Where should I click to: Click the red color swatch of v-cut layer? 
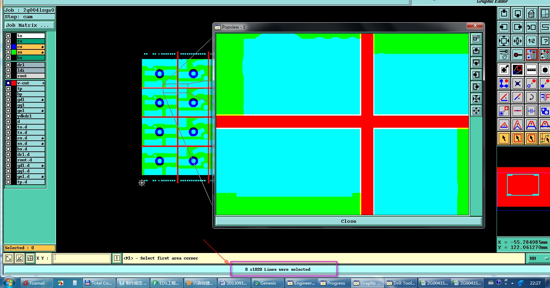(x=14, y=83)
